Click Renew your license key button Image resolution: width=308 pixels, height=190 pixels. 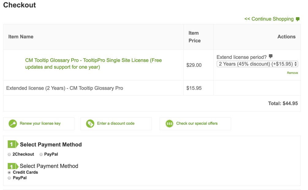[40, 123]
